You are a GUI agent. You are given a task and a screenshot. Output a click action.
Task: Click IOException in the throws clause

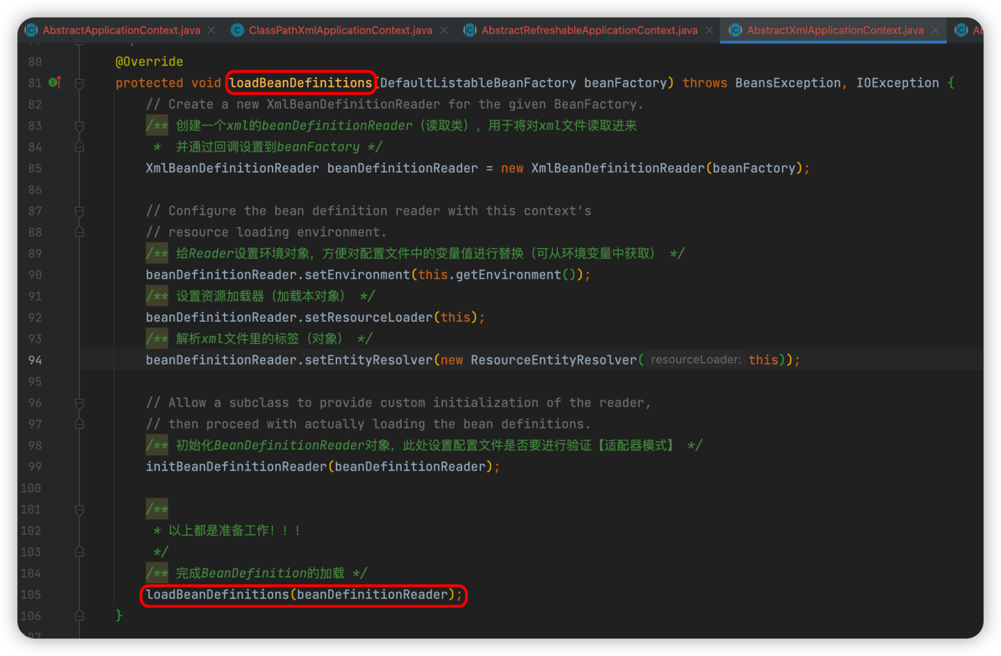click(x=897, y=83)
